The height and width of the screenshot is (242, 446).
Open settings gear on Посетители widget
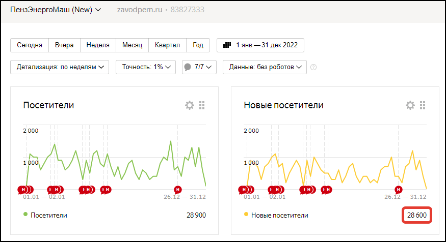point(190,105)
